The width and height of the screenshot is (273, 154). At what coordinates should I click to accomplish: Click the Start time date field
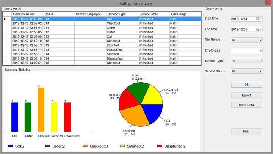(x=243, y=19)
